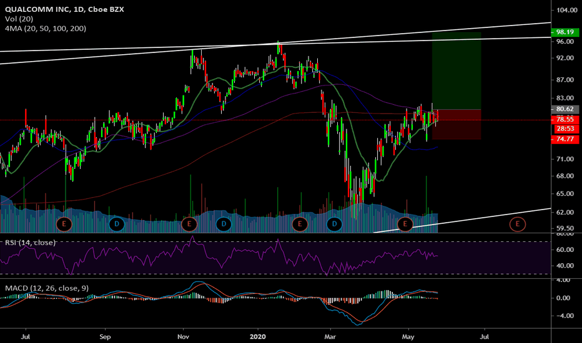
Task: Select the 4MA (20, 50, 100, 200) legend
Action: (x=46, y=29)
